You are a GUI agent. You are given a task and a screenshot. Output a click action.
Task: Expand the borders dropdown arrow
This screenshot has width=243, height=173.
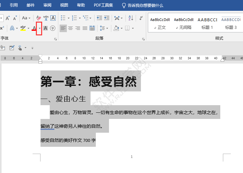pos(133,28)
